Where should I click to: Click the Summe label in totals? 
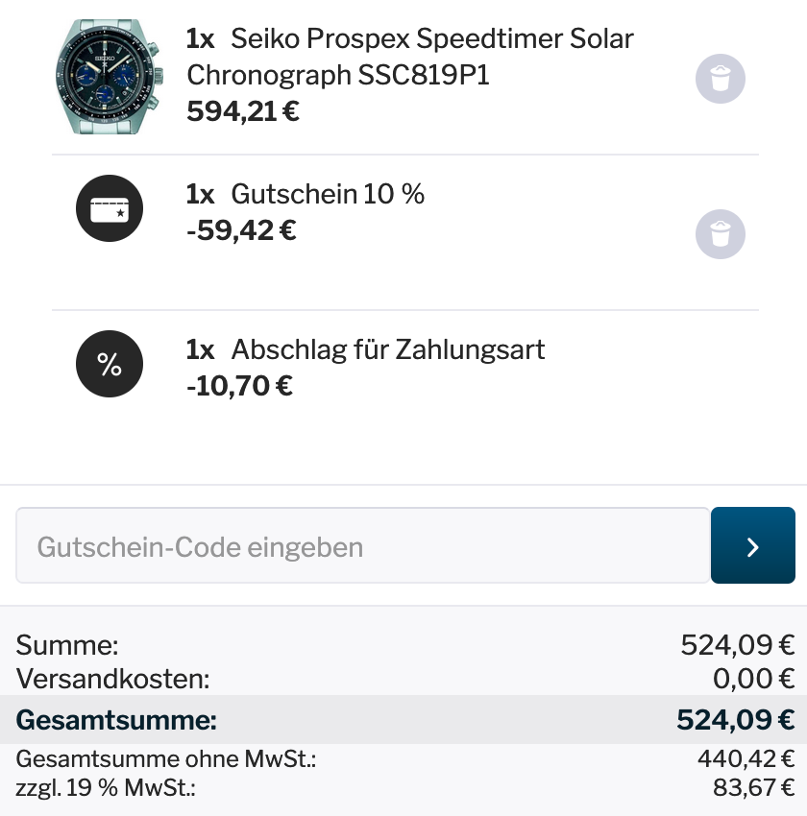[67, 645]
